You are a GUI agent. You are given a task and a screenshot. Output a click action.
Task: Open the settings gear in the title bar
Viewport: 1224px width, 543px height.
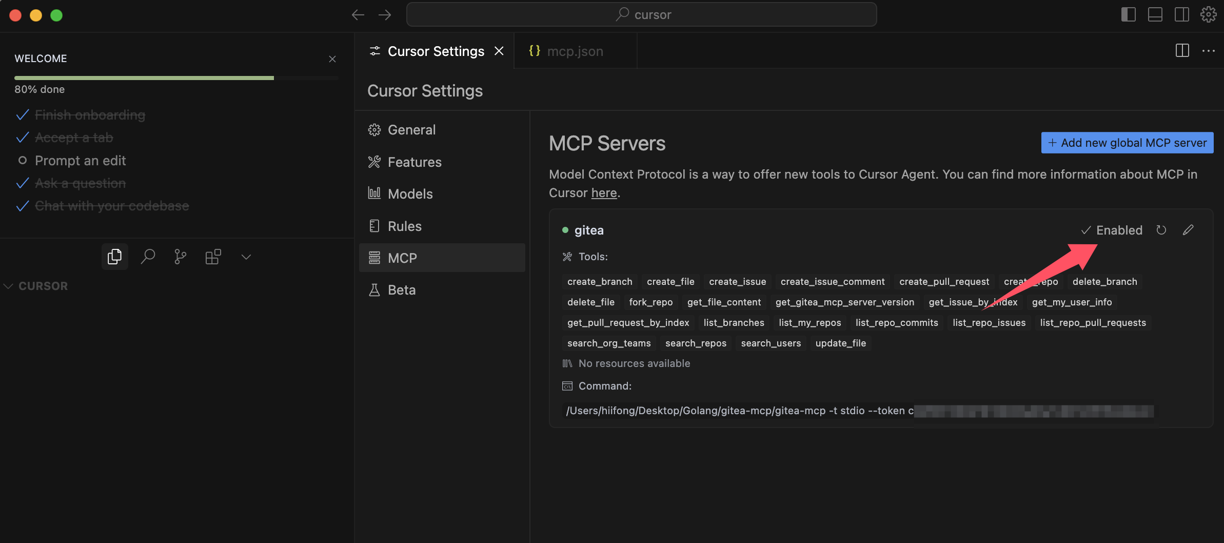point(1209,14)
